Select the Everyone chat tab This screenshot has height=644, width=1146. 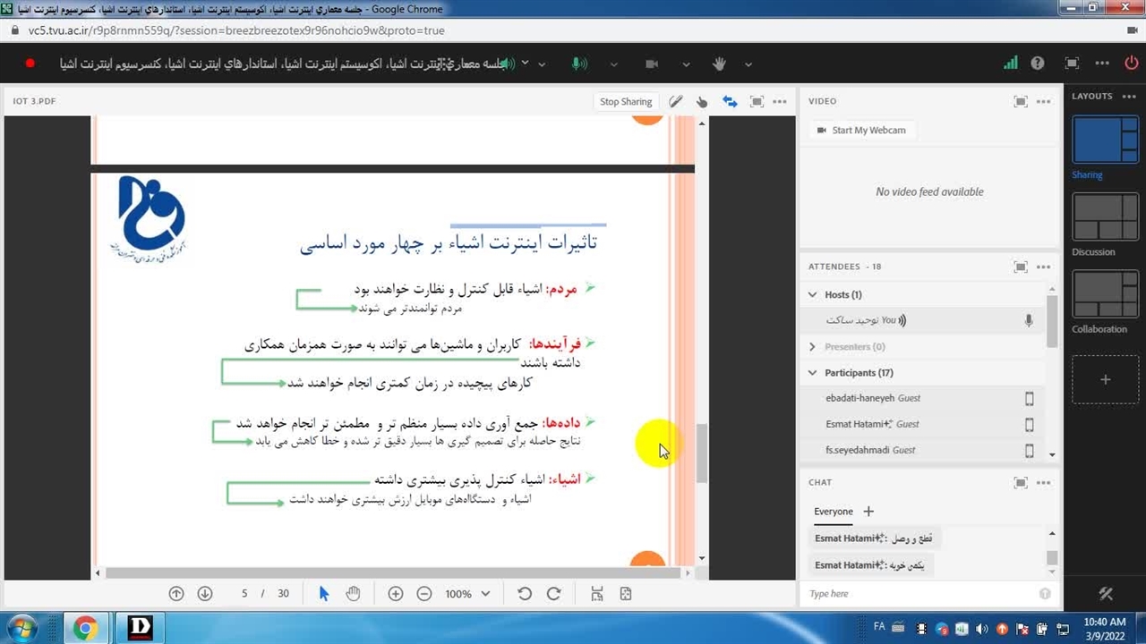[833, 512]
